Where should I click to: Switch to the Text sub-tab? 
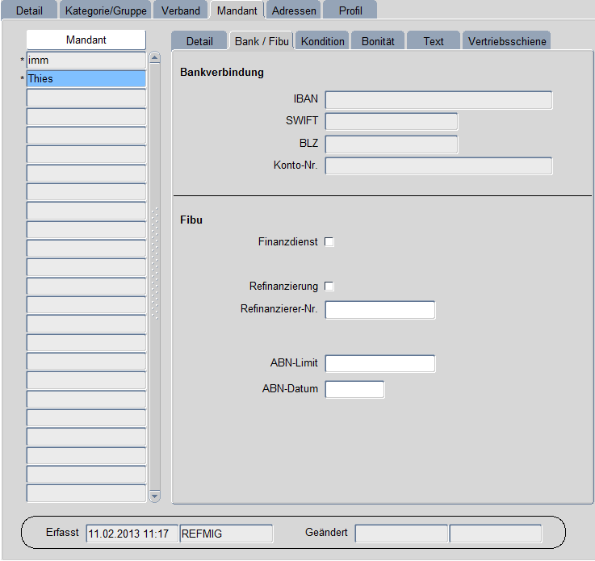coord(434,41)
